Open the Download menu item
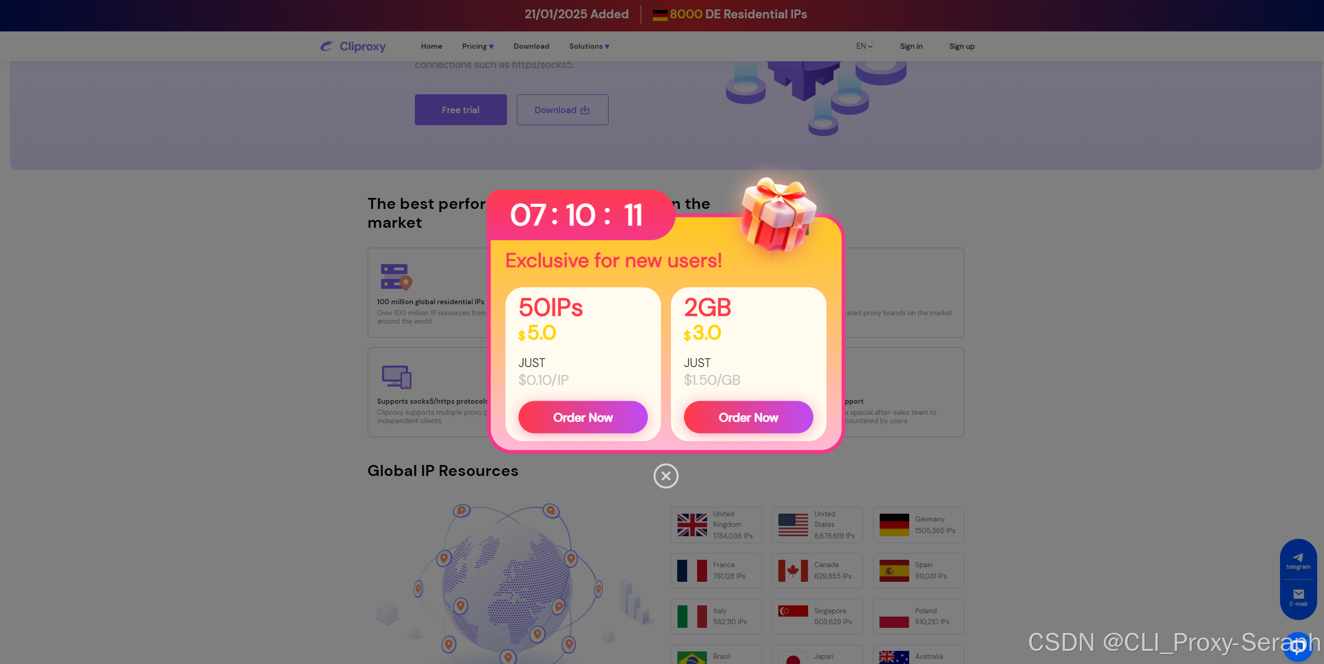Image resolution: width=1324 pixels, height=664 pixels. point(531,46)
